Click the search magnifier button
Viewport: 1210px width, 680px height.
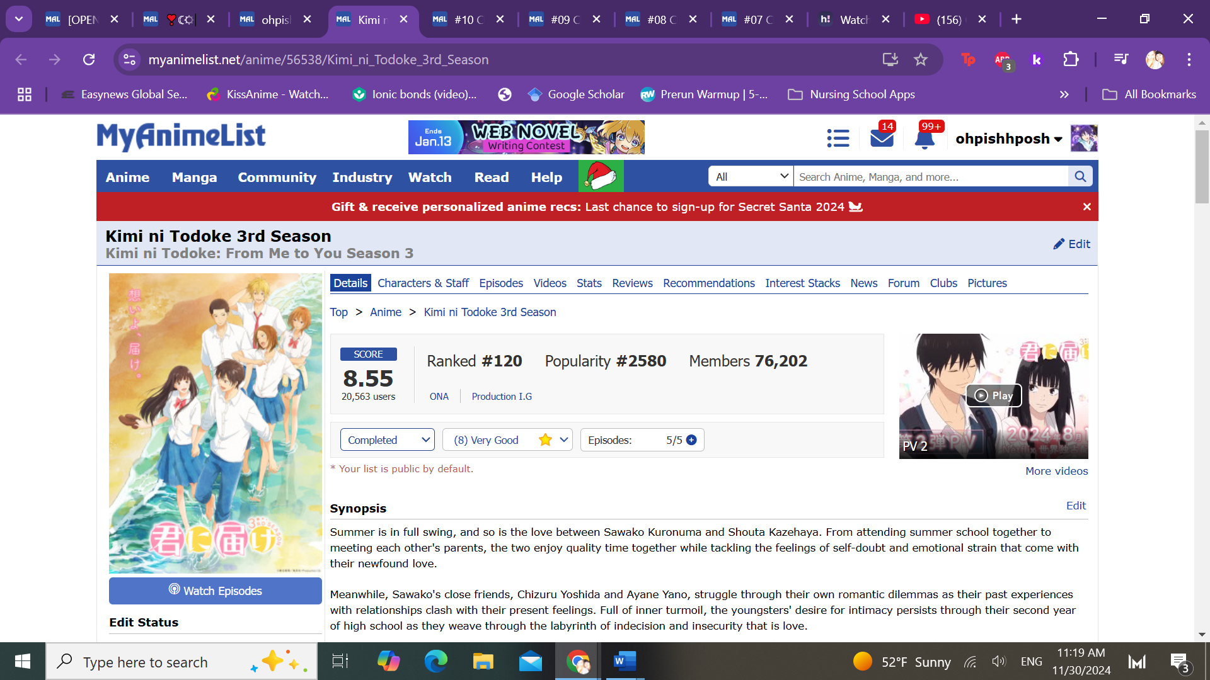[x=1080, y=177]
